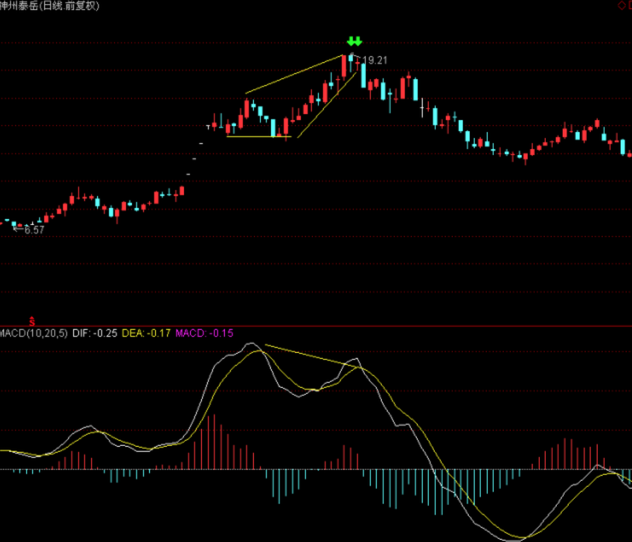Select the magenta MACD: -0.15 label
This screenshot has height=542, width=632.
click(x=204, y=333)
